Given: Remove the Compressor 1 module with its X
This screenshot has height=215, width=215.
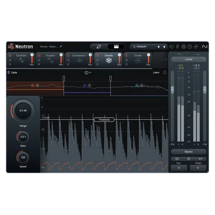Looking at the screenshot, I should tap(68, 64).
